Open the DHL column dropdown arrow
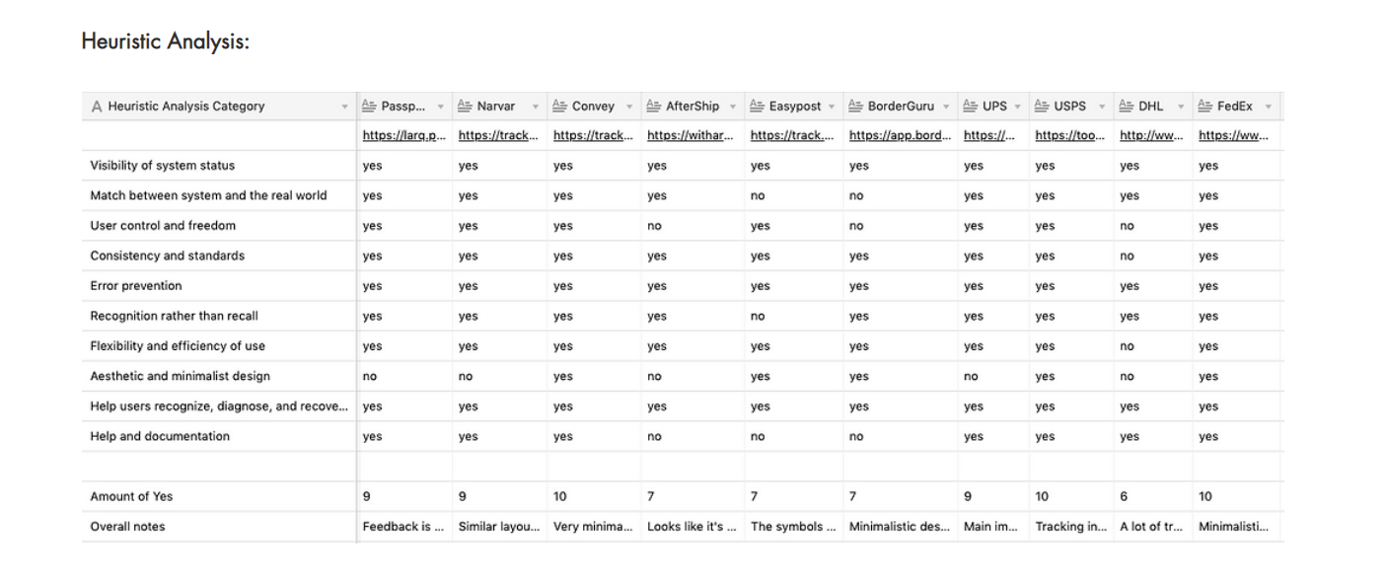This screenshot has height=584, width=1387. 1180,107
